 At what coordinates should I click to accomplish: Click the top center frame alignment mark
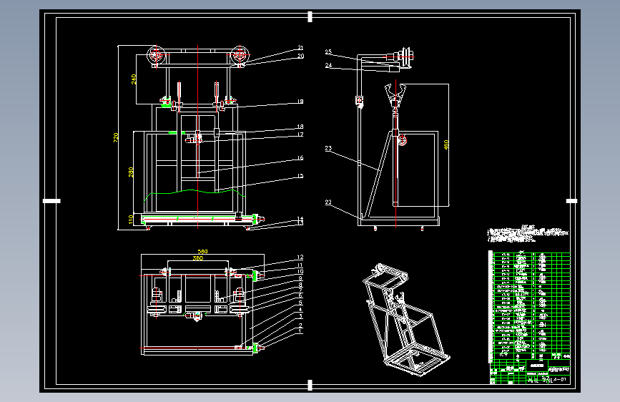tap(310, 16)
